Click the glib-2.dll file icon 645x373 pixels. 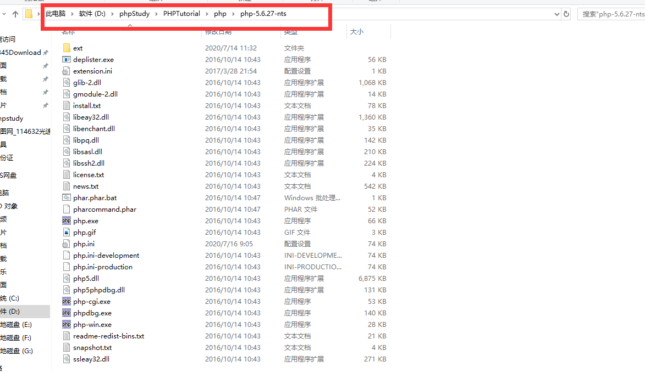(66, 82)
